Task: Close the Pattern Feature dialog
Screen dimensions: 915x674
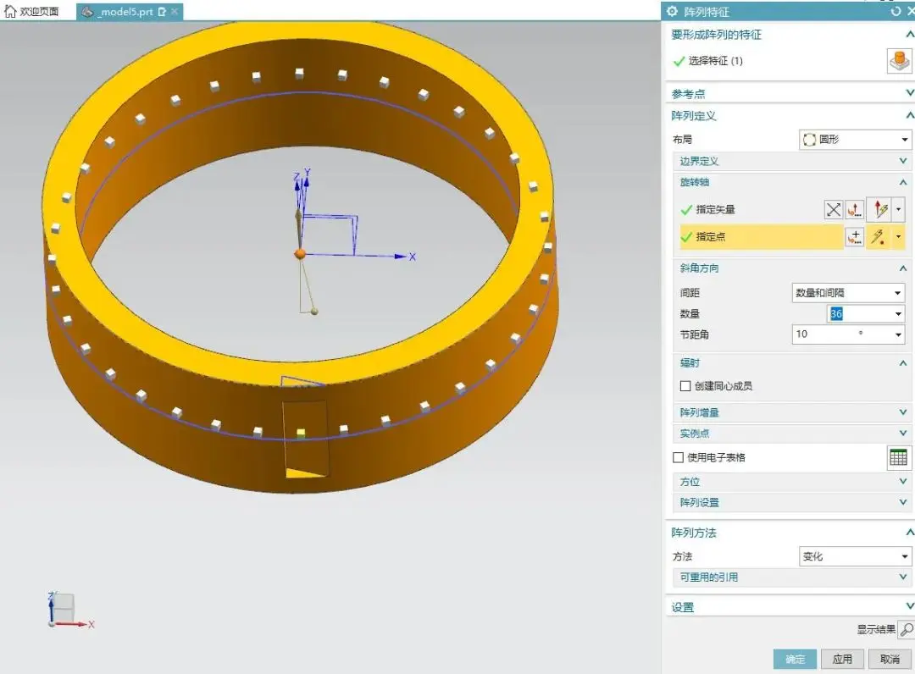Action: coord(910,11)
